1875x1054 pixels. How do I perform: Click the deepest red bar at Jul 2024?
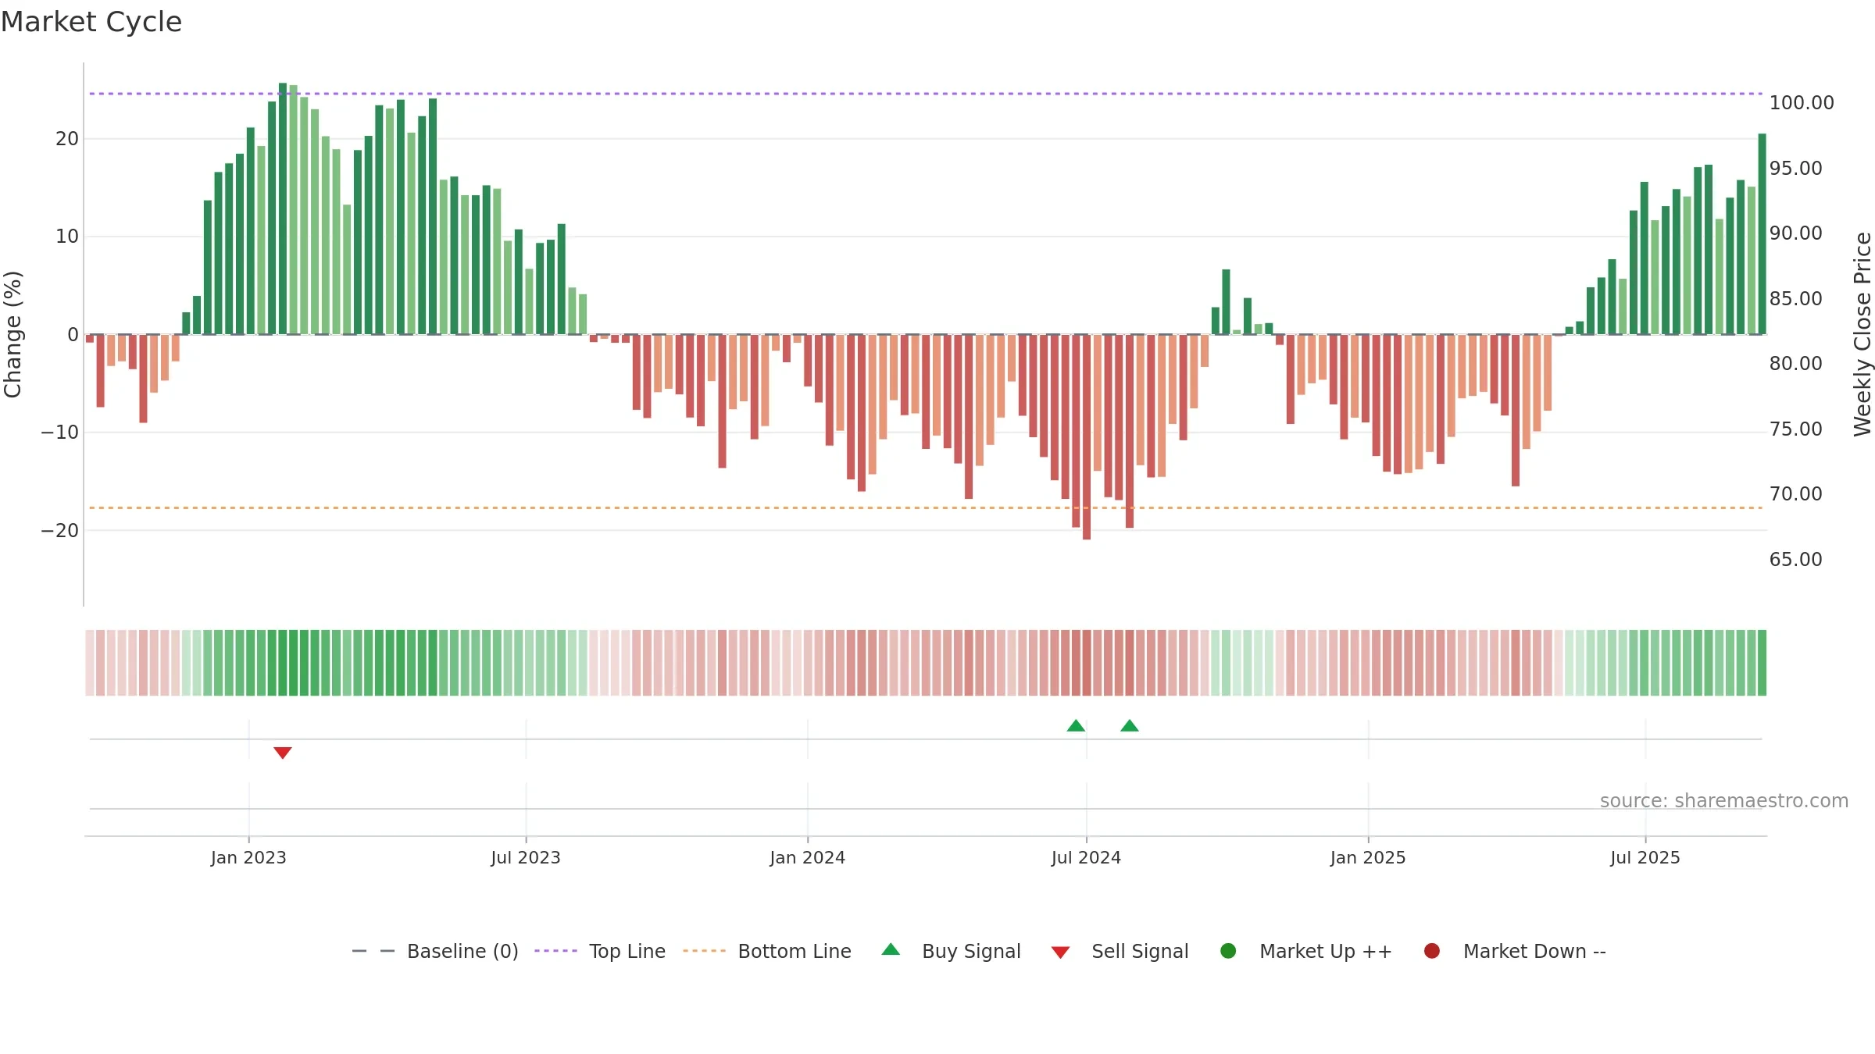pyautogui.click(x=1087, y=436)
